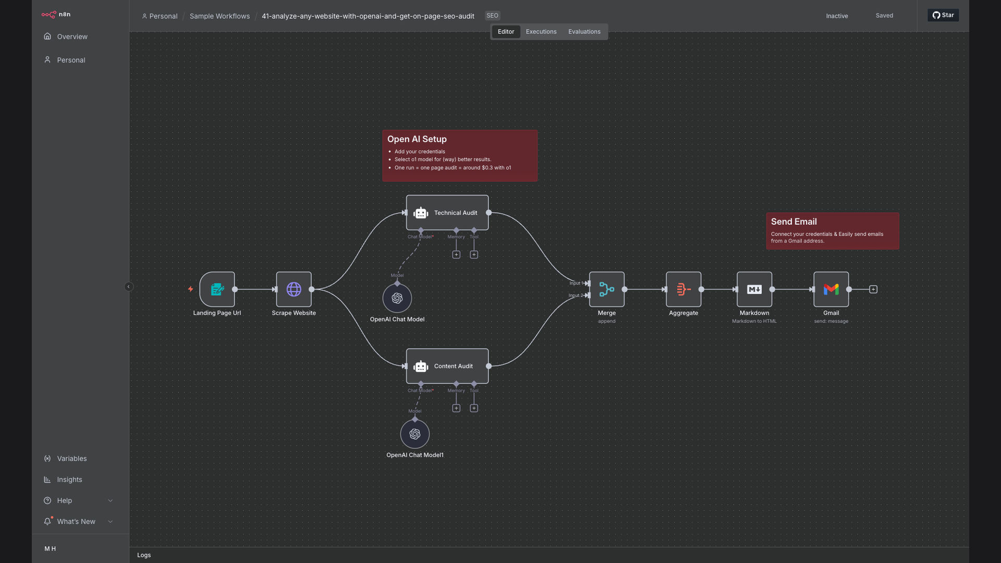Click the Help question mark icon
This screenshot has width=1001, height=563.
tap(47, 500)
